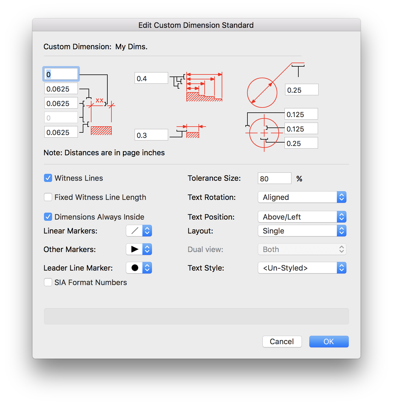Viewport: 393px width, 405px height.
Task: Select the 0.4 dimension spacing field
Action: click(151, 78)
